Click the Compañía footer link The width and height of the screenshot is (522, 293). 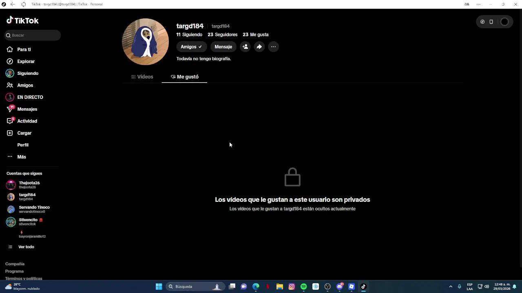tap(15, 264)
